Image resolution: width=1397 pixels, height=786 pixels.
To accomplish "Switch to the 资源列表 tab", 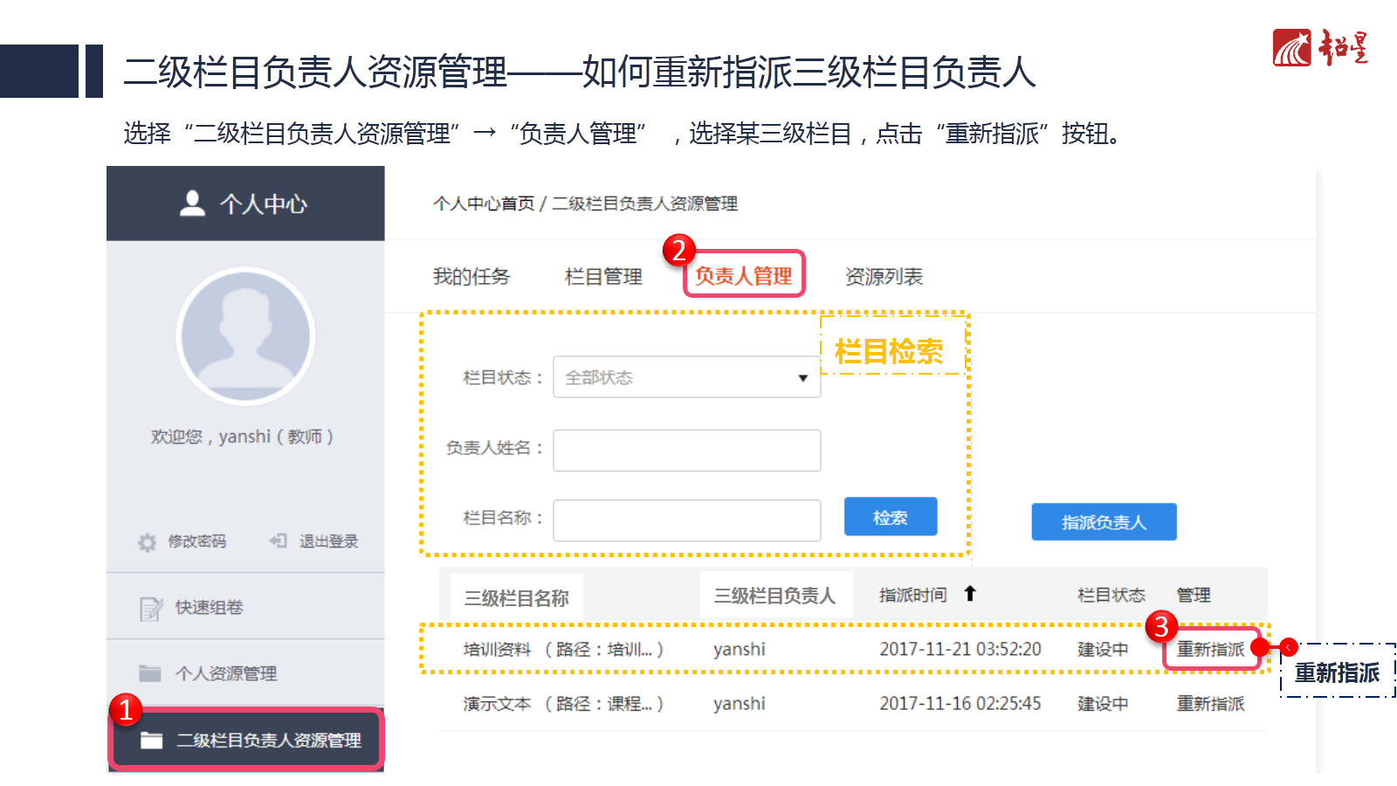I will coord(884,277).
